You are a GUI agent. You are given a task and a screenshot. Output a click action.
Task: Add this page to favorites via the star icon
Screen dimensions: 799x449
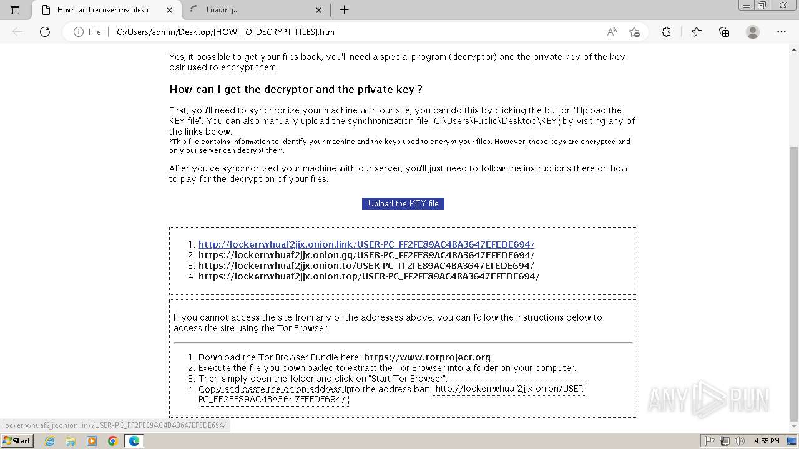(x=635, y=32)
